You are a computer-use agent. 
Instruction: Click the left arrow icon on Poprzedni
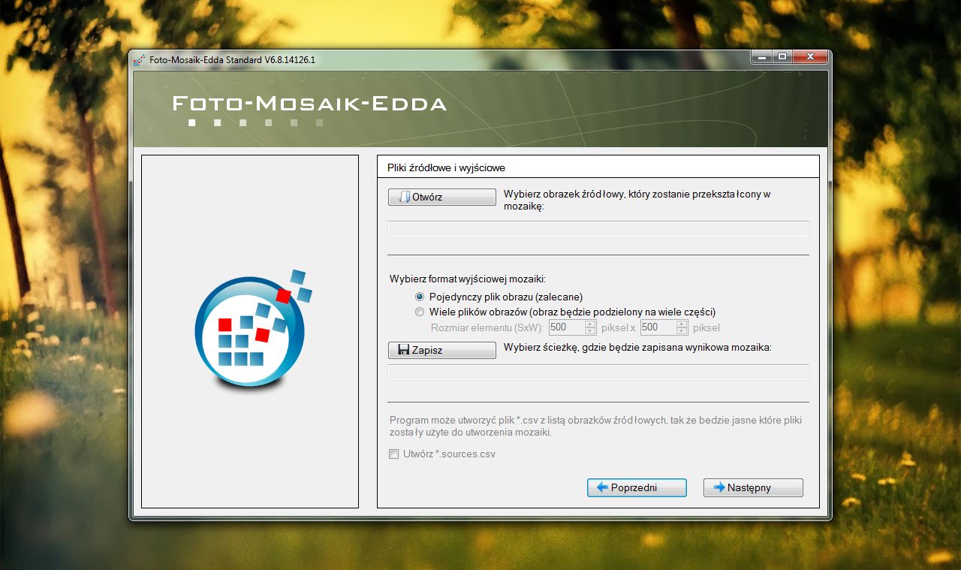pyautogui.click(x=602, y=487)
